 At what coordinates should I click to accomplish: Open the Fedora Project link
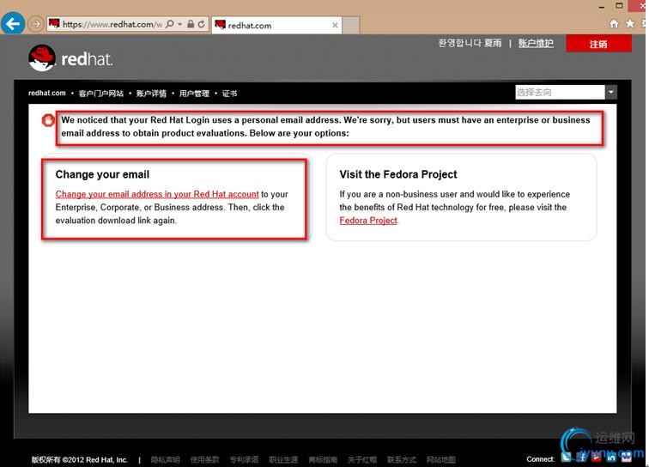[368, 221]
